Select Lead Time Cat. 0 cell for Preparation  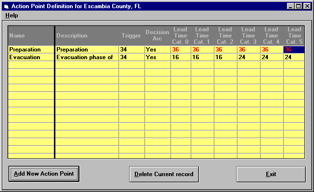click(181, 50)
